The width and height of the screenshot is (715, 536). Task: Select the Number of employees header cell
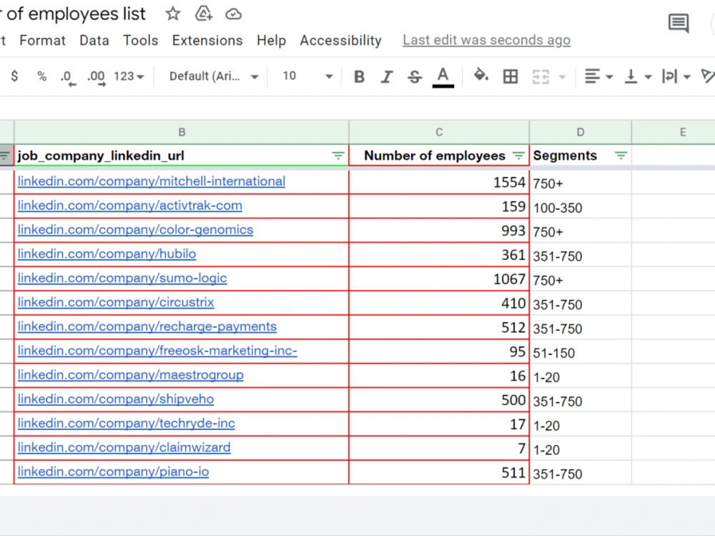point(439,155)
